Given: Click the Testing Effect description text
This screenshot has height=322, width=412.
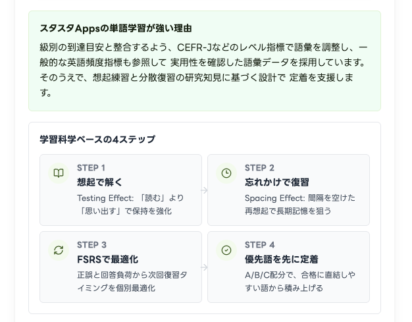Looking at the screenshot, I should click(x=130, y=204).
